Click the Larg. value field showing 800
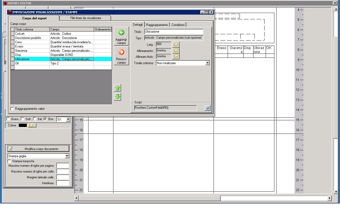 pos(164,44)
